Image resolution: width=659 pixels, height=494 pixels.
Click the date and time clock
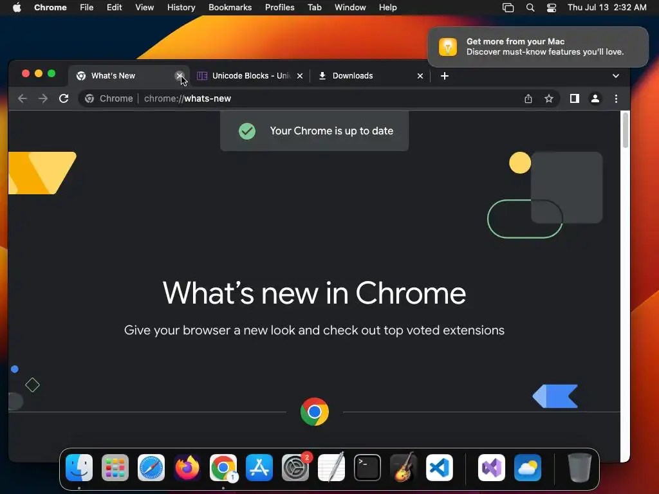click(607, 7)
